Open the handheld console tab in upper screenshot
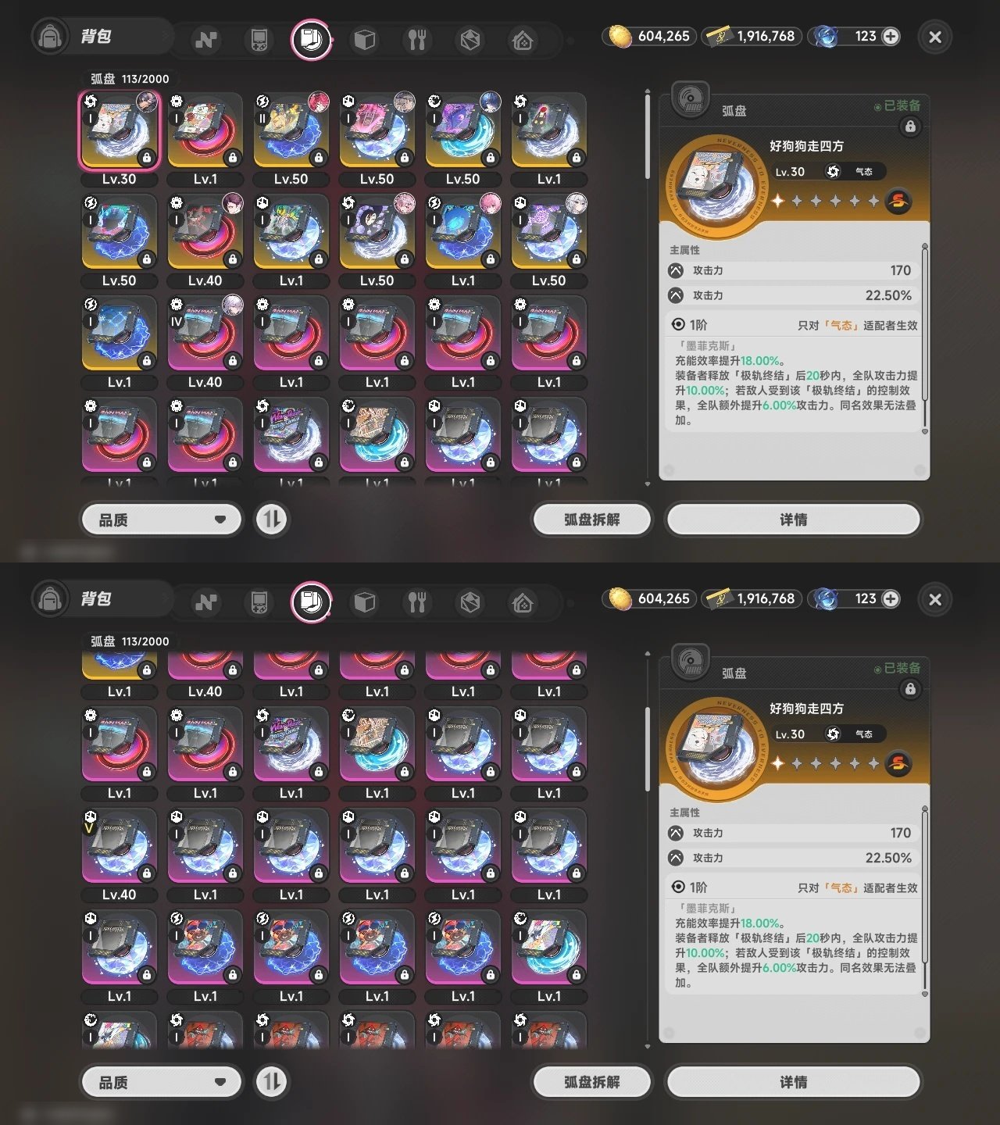 [x=258, y=39]
